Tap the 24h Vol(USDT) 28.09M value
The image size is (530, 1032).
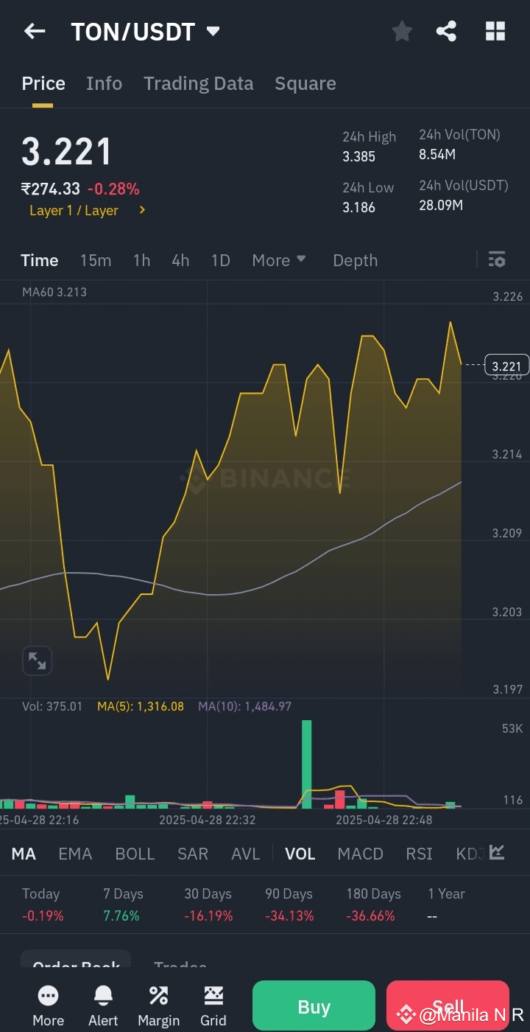(x=441, y=205)
